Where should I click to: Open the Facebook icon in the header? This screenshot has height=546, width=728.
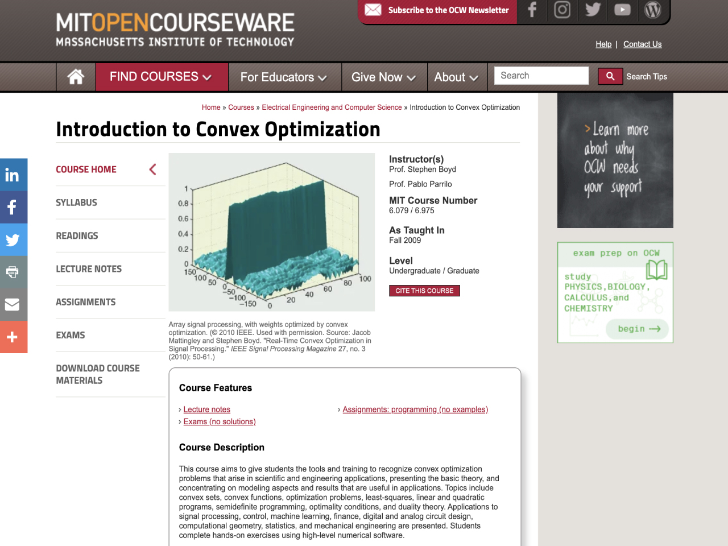(x=532, y=10)
